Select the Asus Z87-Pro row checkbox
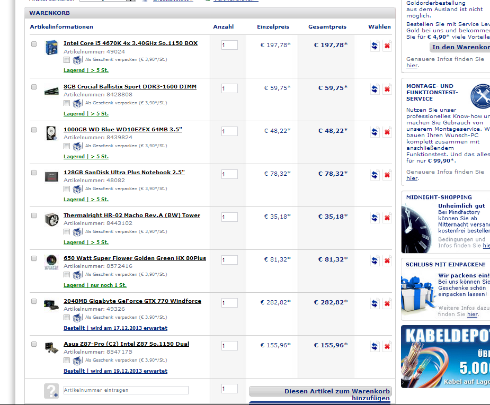This screenshot has height=405, width=490. coord(34,344)
